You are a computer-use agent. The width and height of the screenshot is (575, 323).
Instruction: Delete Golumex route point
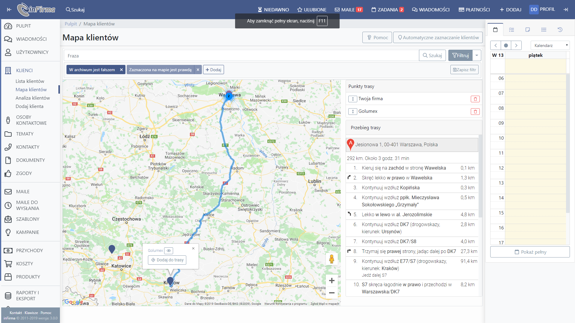475,112
